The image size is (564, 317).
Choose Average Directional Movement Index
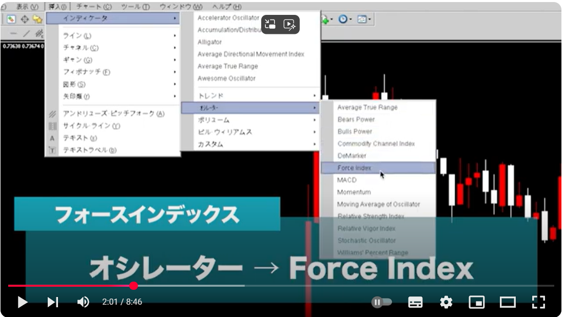coord(251,54)
